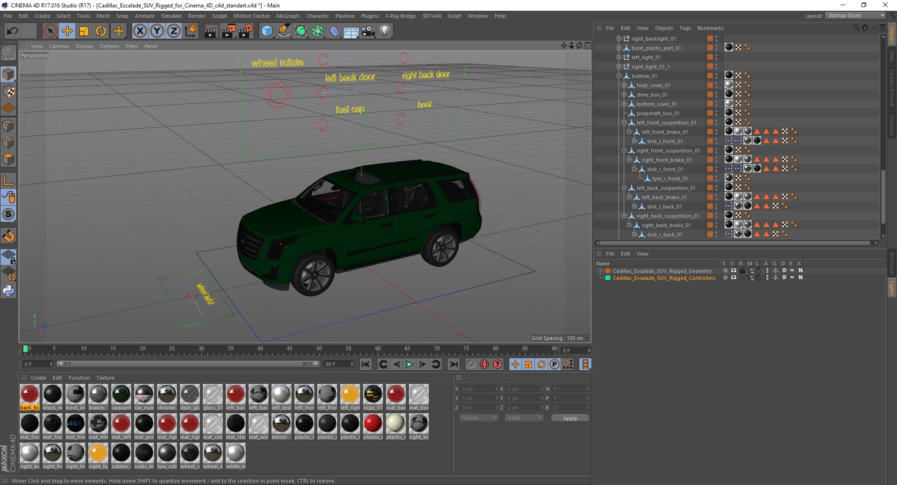Add a Camera object
897x485 pixels.
(x=368, y=31)
